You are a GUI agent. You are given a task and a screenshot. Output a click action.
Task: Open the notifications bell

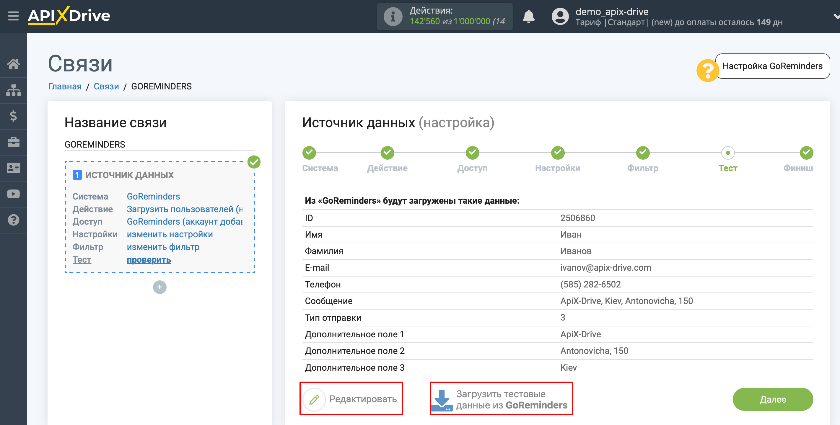(x=528, y=16)
